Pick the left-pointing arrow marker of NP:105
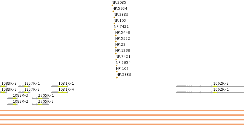 pos(114,23)
